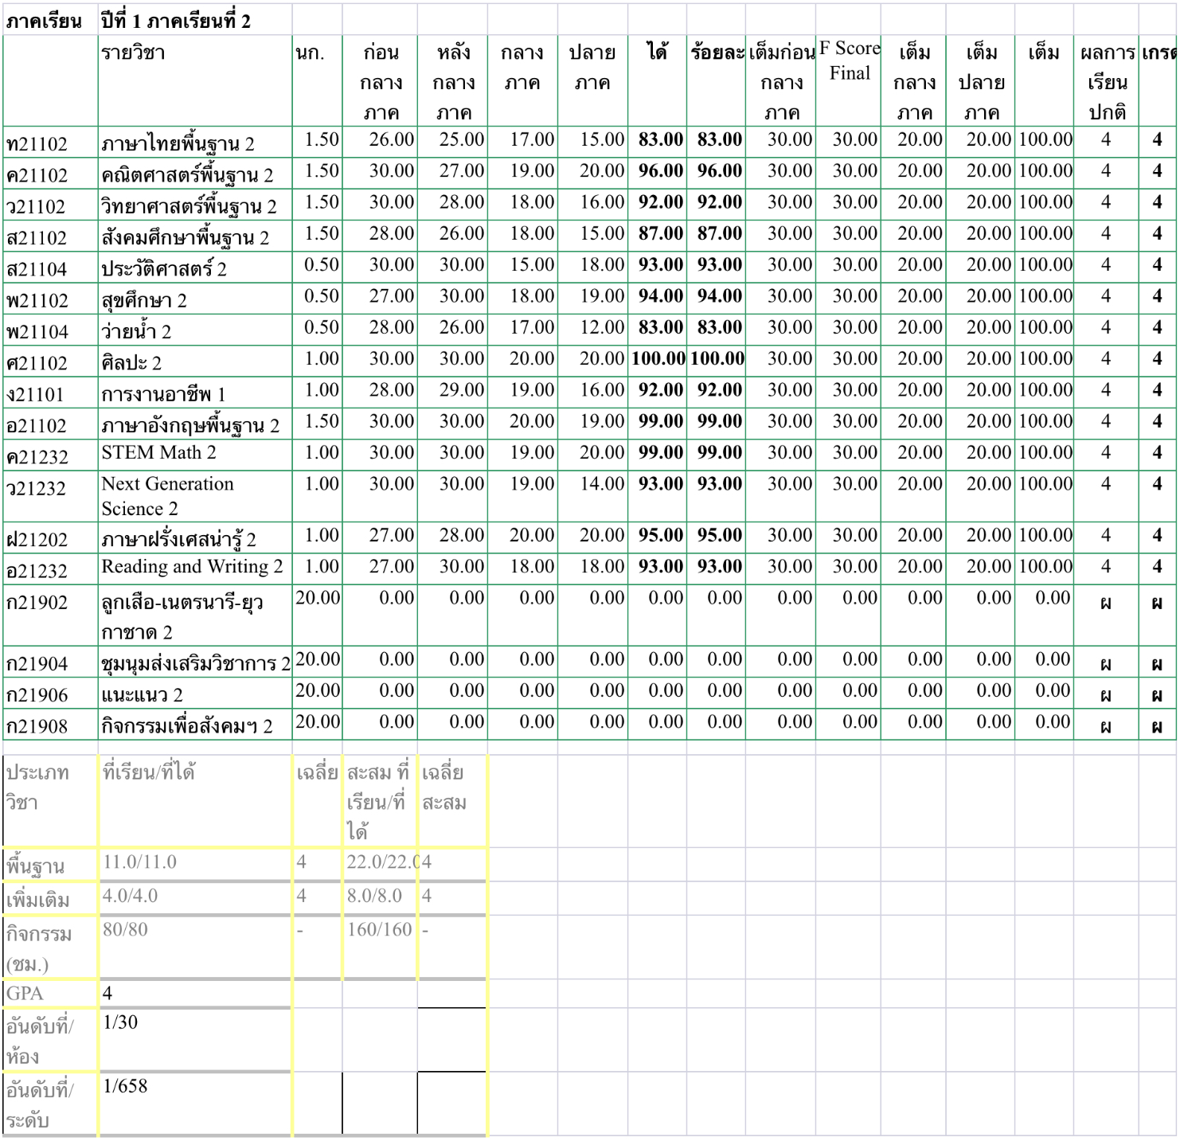Select the นก. column header
This screenshot has height=1141, width=1180.
[x=317, y=80]
